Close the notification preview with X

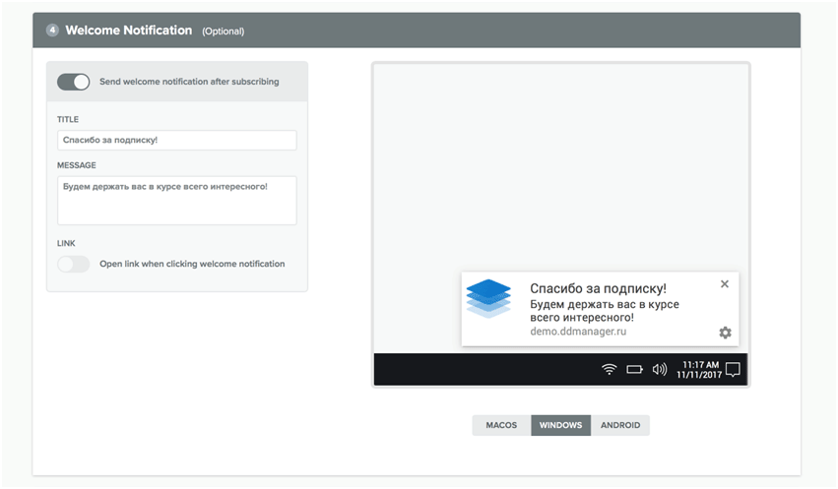coord(725,284)
